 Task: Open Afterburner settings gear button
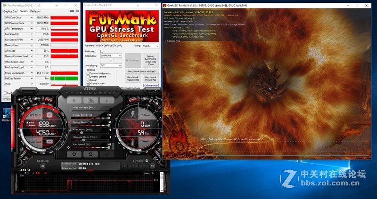[x=74, y=154]
